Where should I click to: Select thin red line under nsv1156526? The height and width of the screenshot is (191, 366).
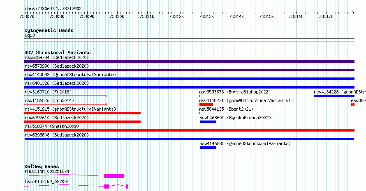[x=65, y=105]
